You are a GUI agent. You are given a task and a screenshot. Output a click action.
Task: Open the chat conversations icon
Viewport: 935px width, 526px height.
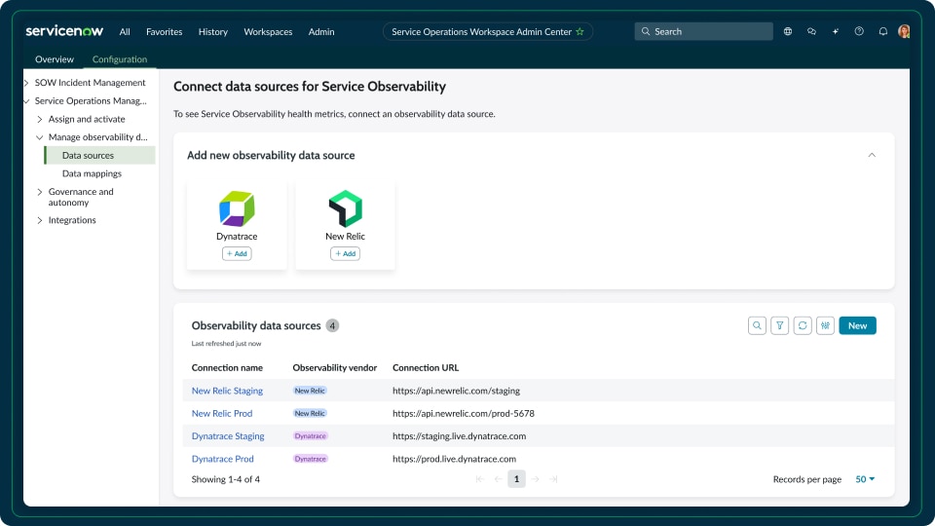[811, 31]
